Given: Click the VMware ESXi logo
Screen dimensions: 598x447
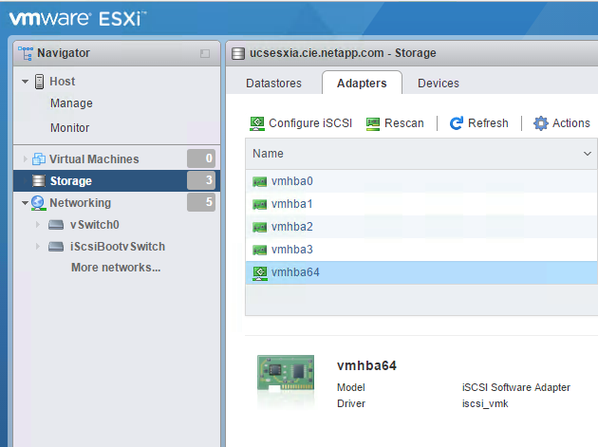Looking at the screenshot, I should click(x=78, y=19).
